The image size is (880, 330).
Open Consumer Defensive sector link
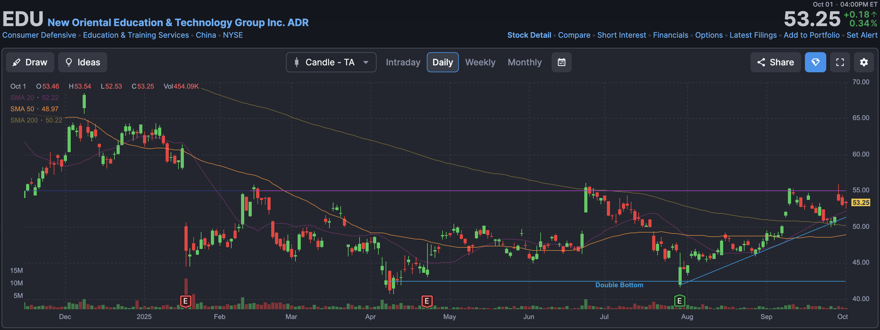tap(39, 35)
